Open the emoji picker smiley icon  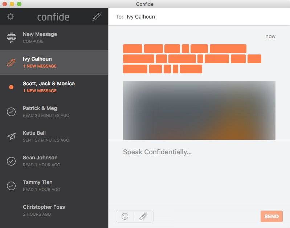click(125, 216)
